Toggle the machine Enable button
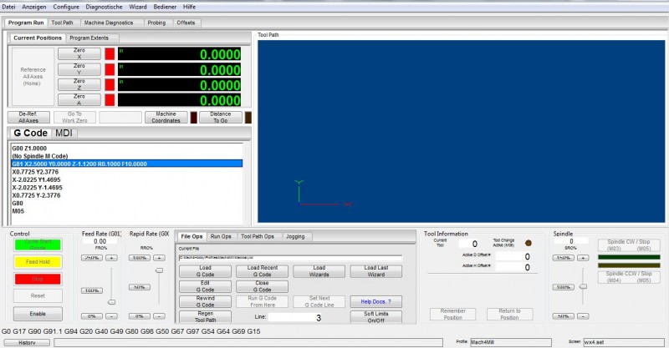 [x=38, y=314]
